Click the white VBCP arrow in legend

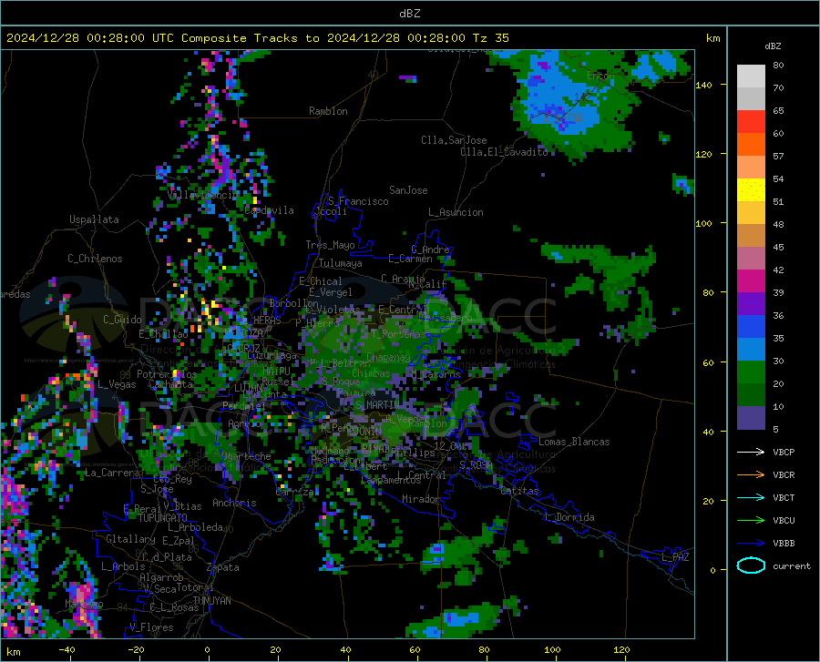(751, 452)
